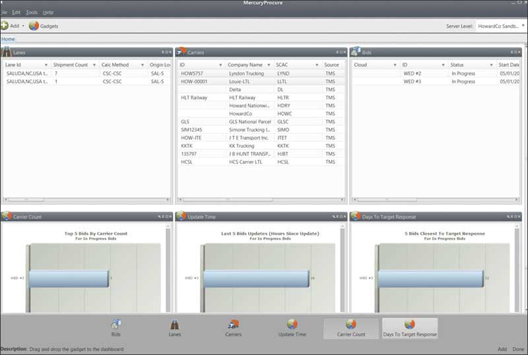The height and width of the screenshot is (355, 528).
Task: Open the Edit menu
Action: (x=16, y=13)
